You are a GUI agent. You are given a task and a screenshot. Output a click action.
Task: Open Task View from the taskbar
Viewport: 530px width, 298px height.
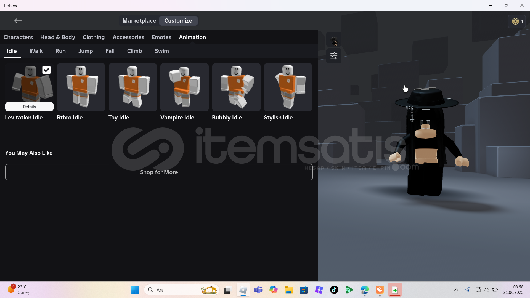[227, 290]
